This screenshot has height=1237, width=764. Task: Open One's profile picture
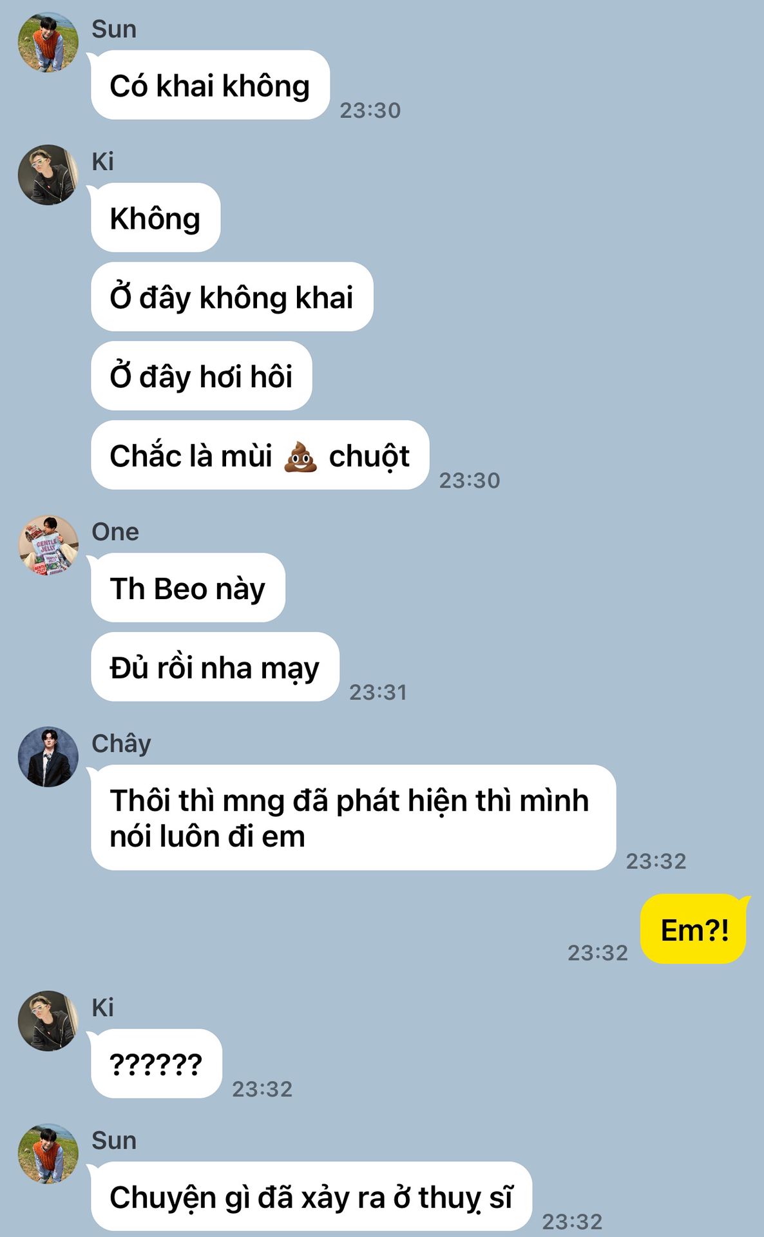(x=48, y=545)
